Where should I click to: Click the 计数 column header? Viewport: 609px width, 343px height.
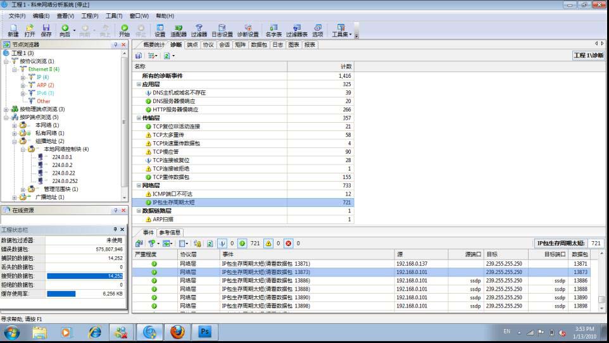pos(320,66)
